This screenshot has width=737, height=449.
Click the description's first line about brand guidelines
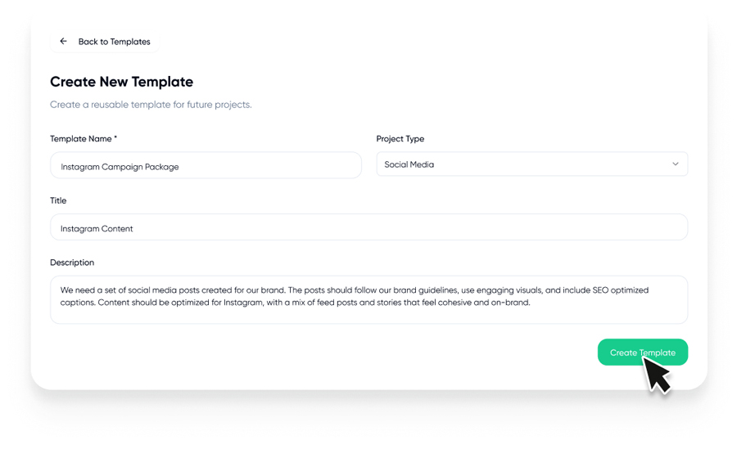(354, 290)
